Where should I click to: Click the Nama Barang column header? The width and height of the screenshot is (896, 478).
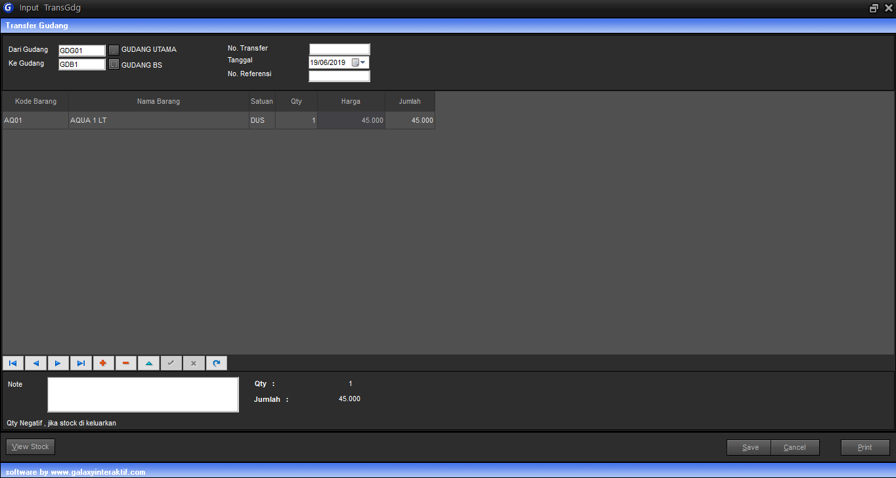pos(158,102)
